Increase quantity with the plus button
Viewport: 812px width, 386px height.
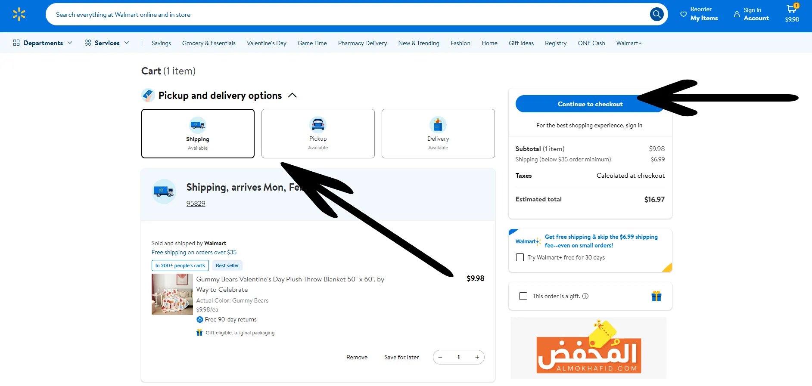477,357
